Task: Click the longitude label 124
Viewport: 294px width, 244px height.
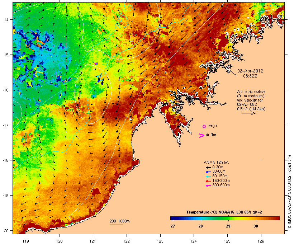Action: pyautogui.click(x=194, y=241)
